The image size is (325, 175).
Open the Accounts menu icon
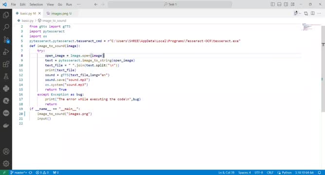(6, 151)
